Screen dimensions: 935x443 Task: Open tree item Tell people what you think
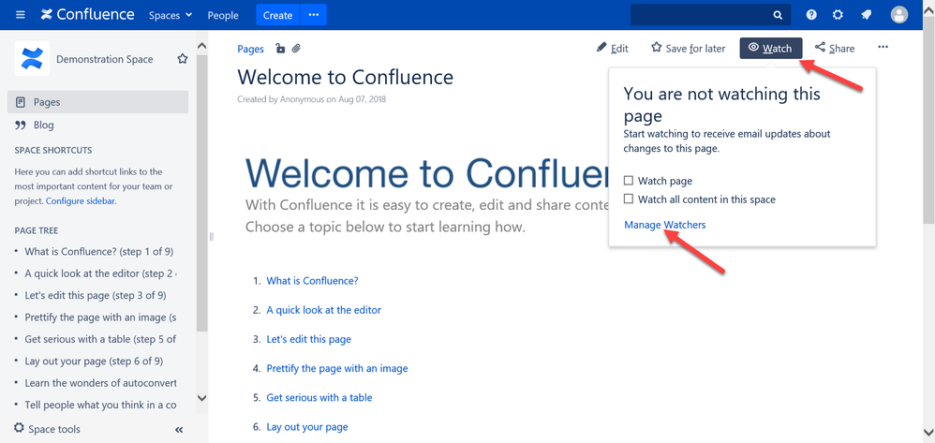pyautogui.click(x=101, y=405)
